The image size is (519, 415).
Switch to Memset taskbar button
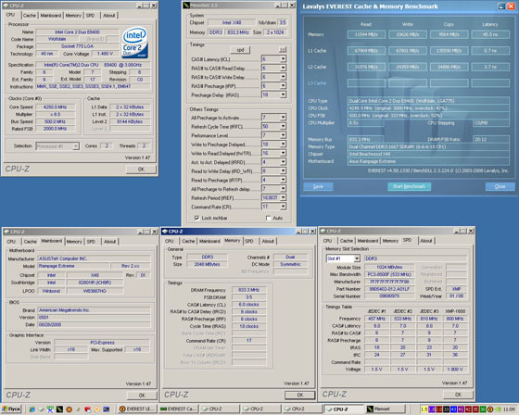385,409
